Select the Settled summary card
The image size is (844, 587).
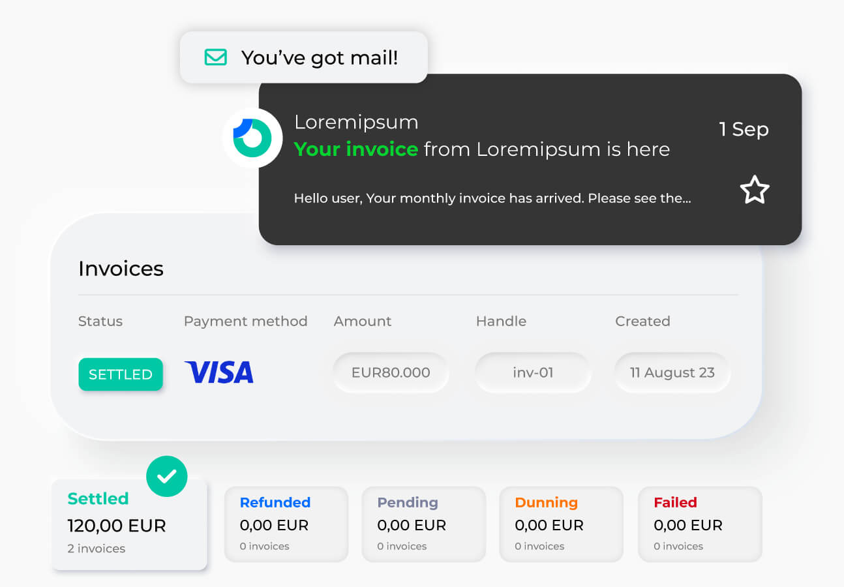click(129, 525)
